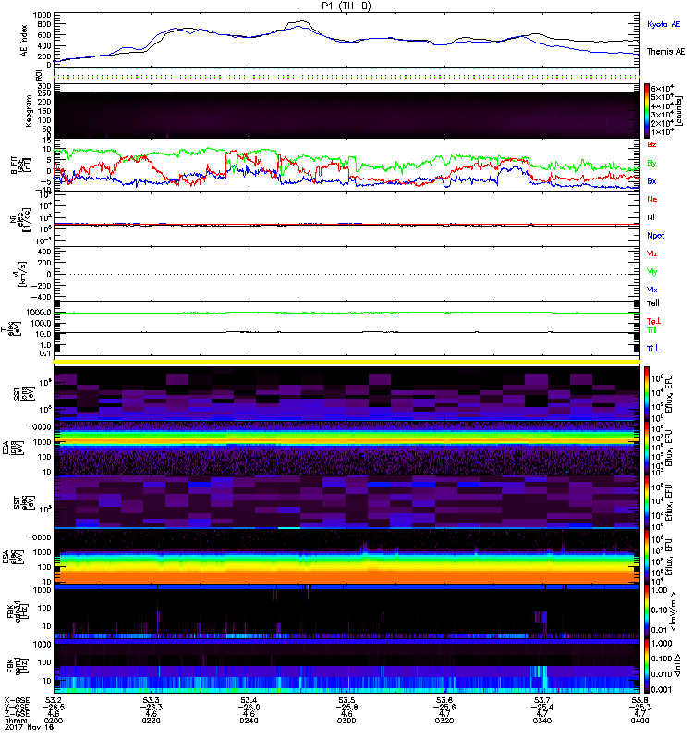Click the yellow bar above the SST panel
Screen dimensions: 693x740
[x=346, y=362]
